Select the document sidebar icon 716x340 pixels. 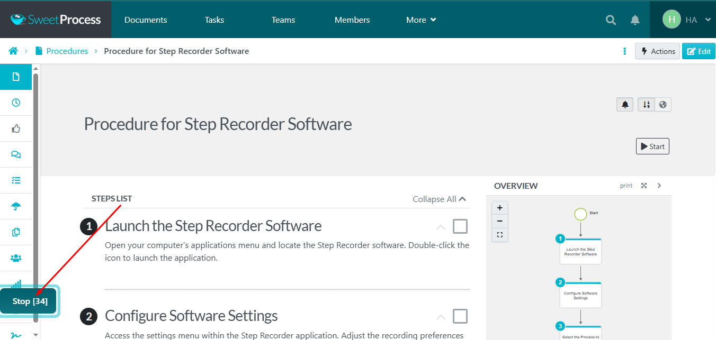click(16, 77)
